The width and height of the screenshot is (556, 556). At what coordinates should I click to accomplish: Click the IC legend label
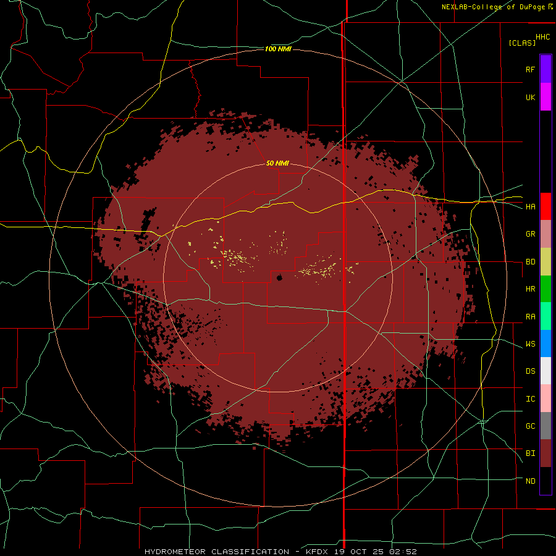(530, 398)
